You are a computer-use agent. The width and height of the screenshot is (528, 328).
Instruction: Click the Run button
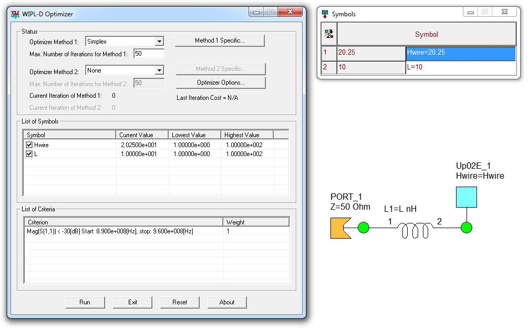coord(85,302)
